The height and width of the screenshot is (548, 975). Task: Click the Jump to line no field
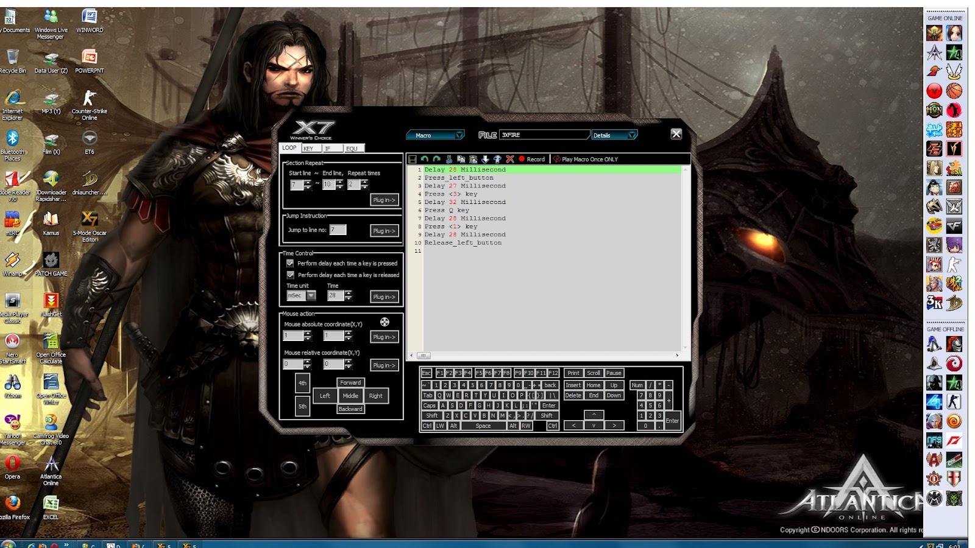(x=338, y=230)
